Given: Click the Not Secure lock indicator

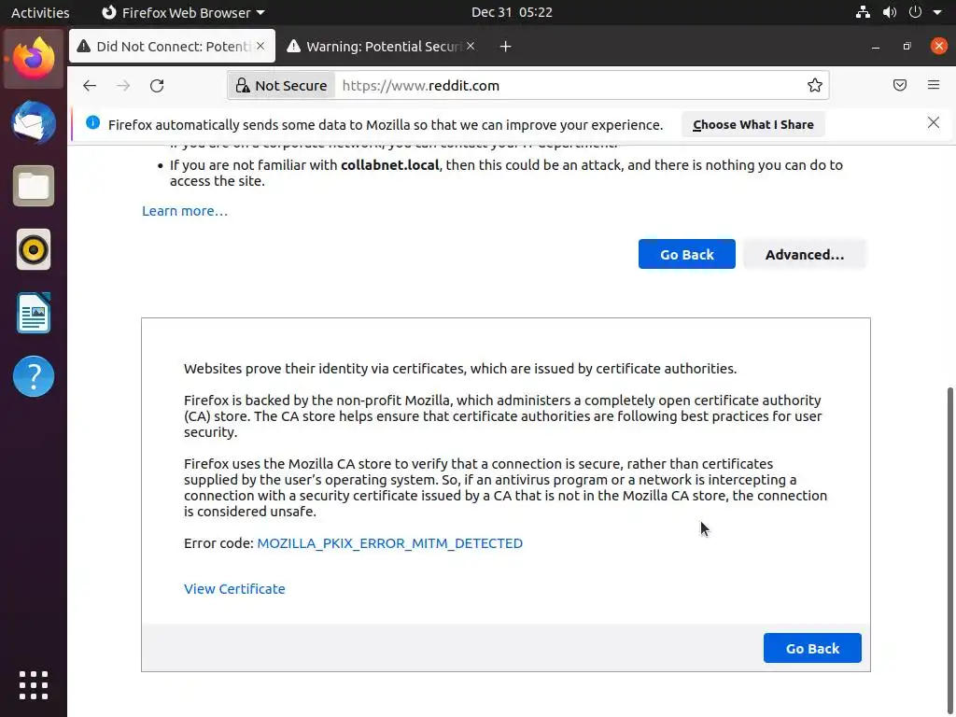Looking at the screenshot, I should [x=282, y=85].
